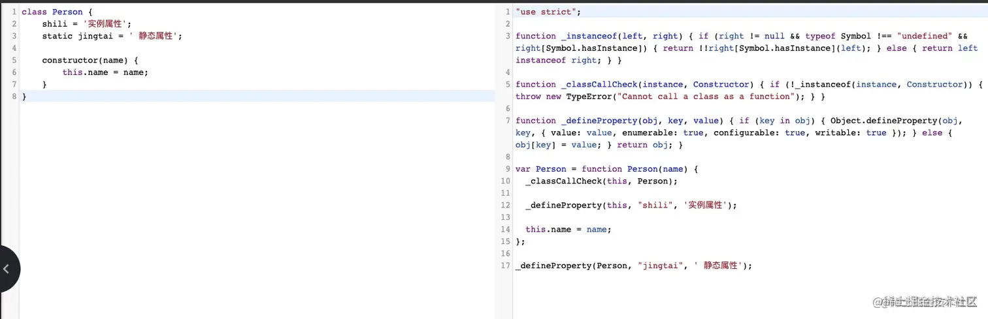The width and height of the screenshot is (988, 319).
Task: Click 'var Person = function Person(name) {' line
Action: [x=606, y=169]
